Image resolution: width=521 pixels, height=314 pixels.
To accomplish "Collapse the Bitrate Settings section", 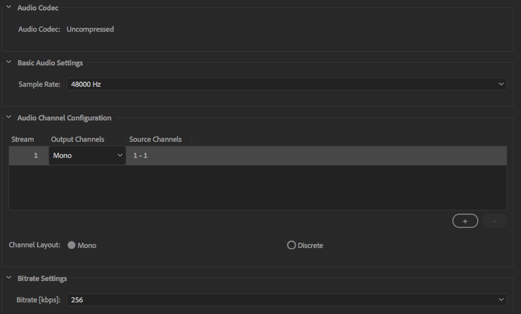I will click(9, 278).
